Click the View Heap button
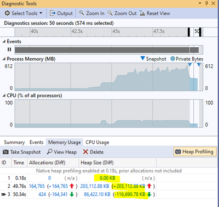219x207 pixels. coord(62,152)
